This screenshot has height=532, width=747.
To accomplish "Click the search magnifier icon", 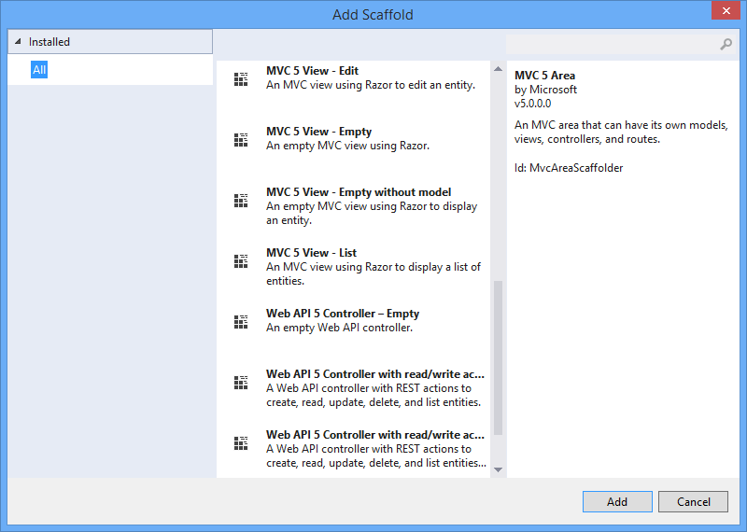I will point(726,44).
